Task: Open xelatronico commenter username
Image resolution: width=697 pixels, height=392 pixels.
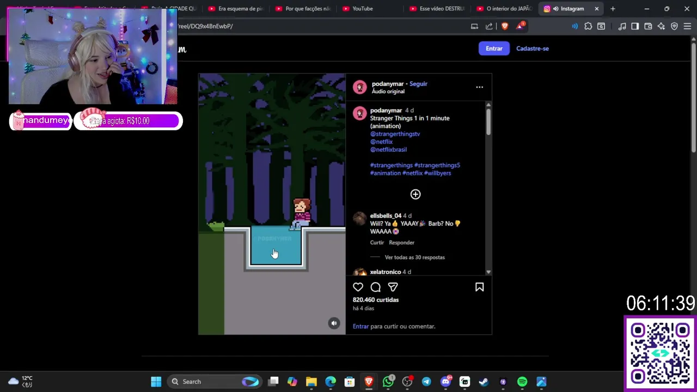Action: pos(386,272)
